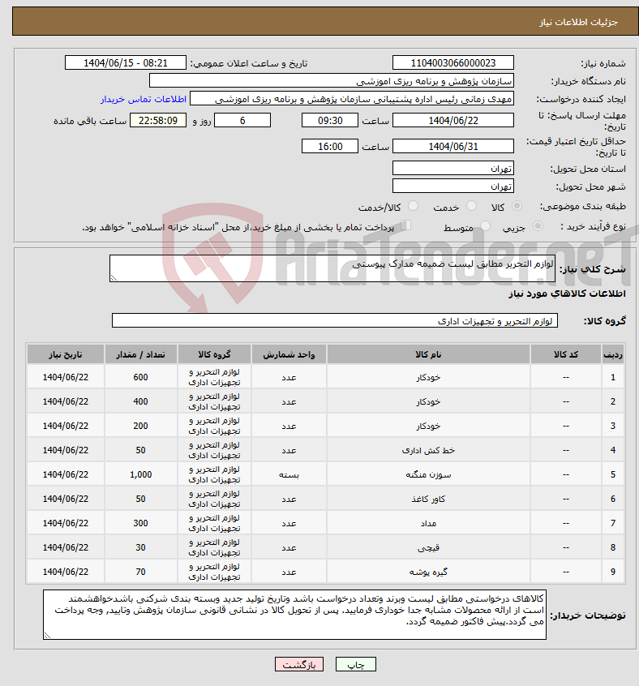
Task: Click the price validity date 1404/06/31 field
Action: [x=453, y=146]
